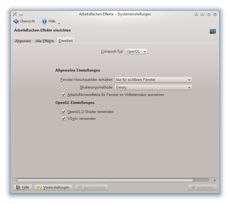Click the scrollbar's bold right arrow
This screenshot has height=204, width=230.
click(215, 180)
